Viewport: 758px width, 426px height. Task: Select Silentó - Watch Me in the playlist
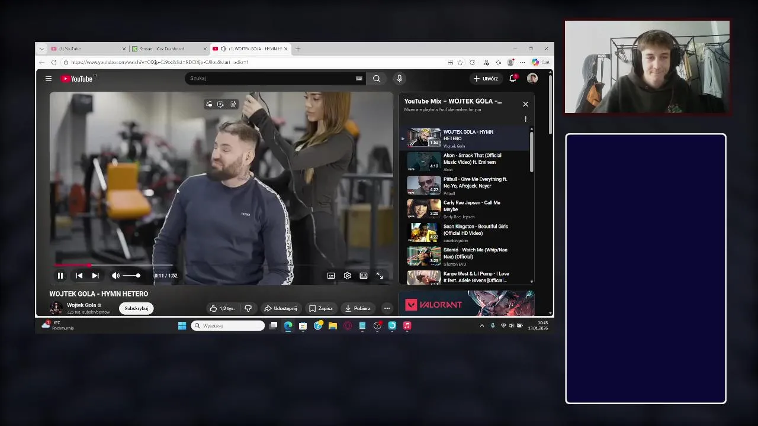pyautogui.click(x=464, y=256)
